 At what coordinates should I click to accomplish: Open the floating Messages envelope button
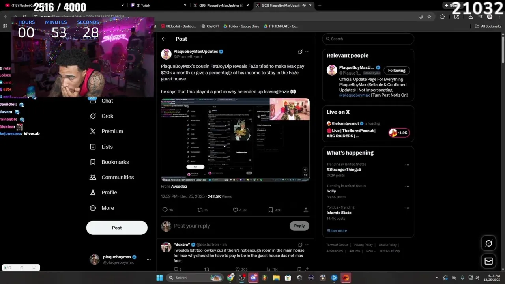(488, 261)
